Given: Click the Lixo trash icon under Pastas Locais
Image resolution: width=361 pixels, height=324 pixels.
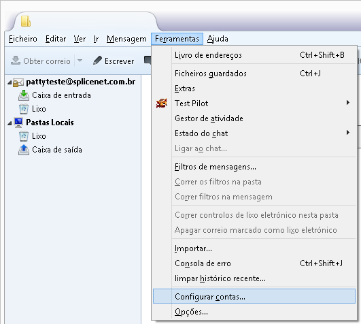Looking at the screenshot, I should 24,136.
